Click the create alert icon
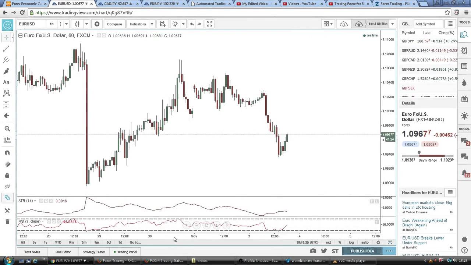The image size is (471, 265). (162, 24)
